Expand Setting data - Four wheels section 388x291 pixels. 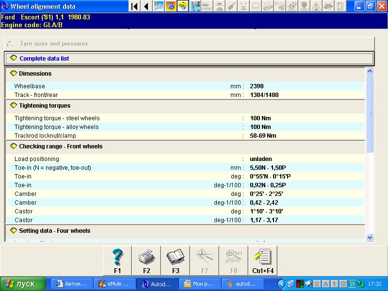click(14, 231)
